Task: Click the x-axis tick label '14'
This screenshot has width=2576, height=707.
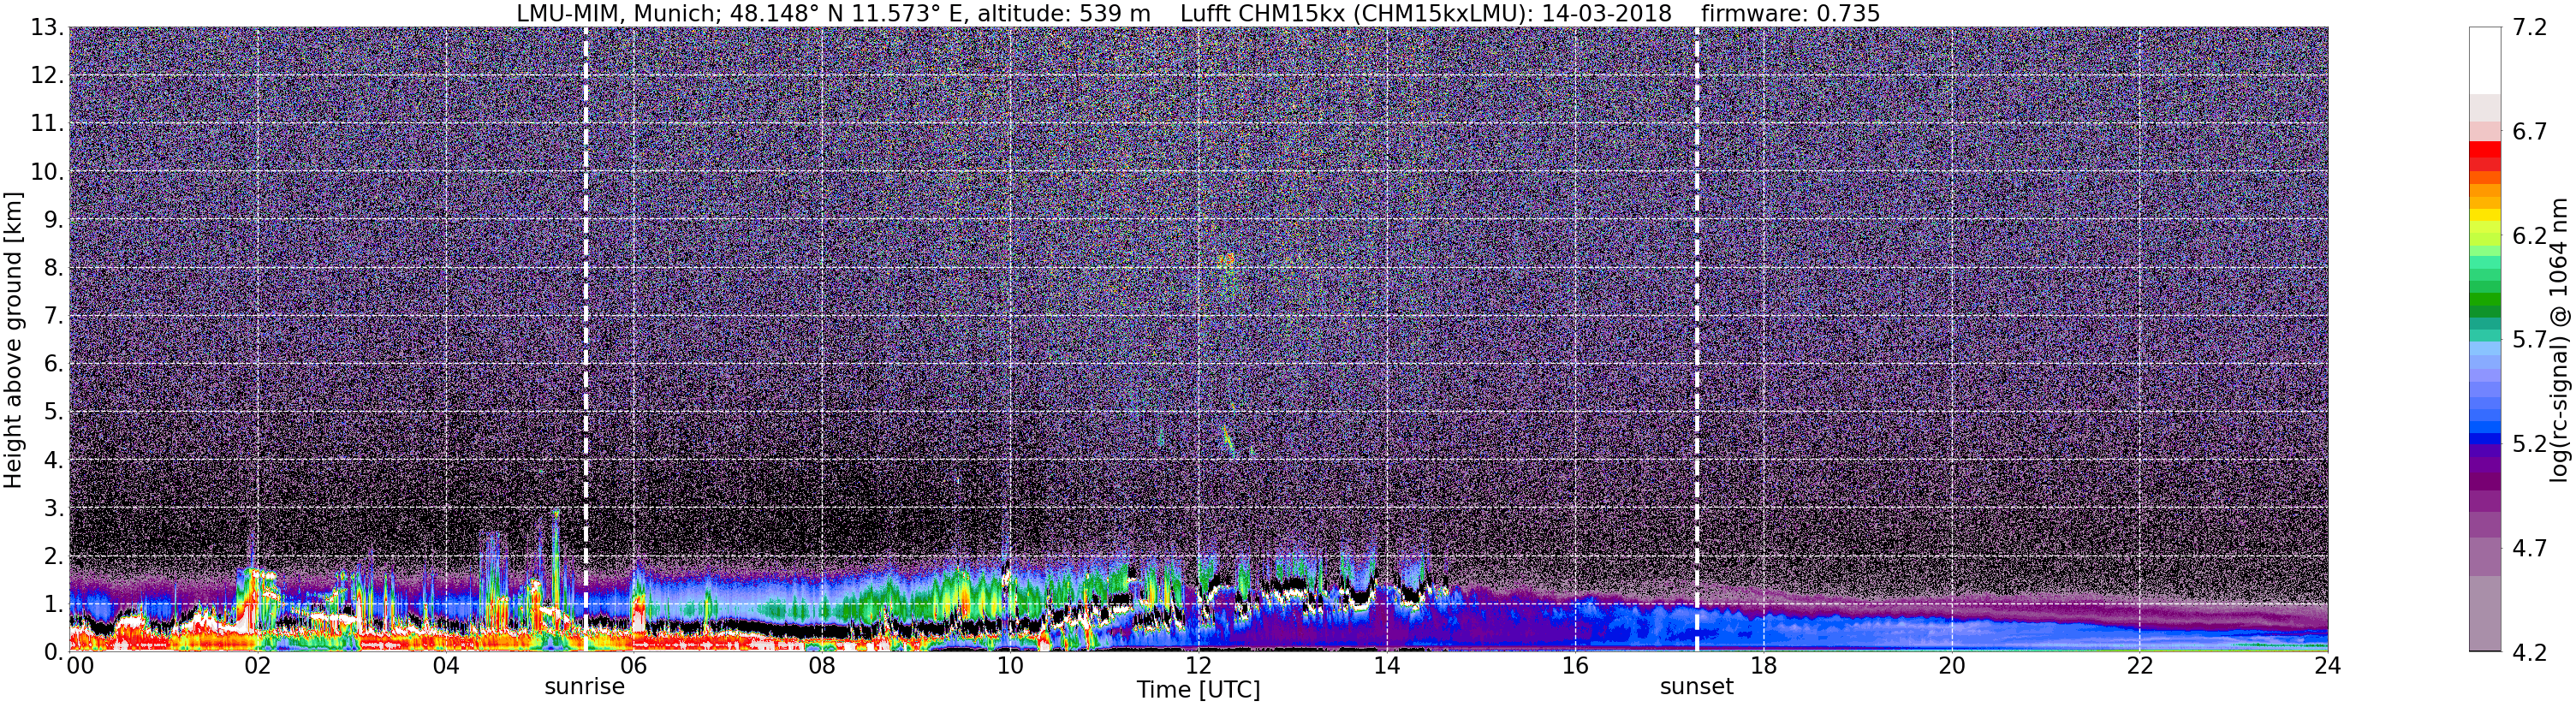Action: pyautogui.click(x=1387, y=666)
